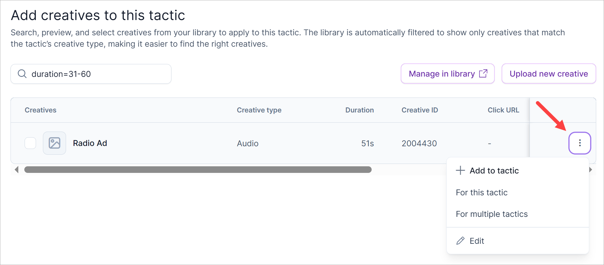Click the search magnifier icon

coord(22,74)
